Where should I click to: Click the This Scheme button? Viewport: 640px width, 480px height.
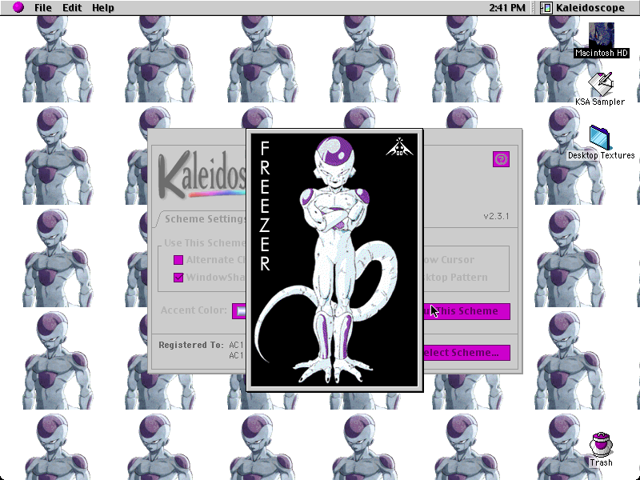click(467, 311)
